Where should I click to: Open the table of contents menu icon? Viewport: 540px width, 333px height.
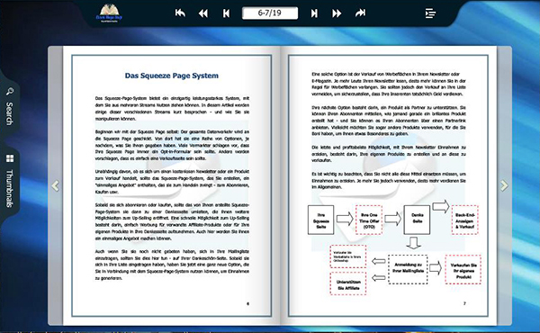click(430, 13)
